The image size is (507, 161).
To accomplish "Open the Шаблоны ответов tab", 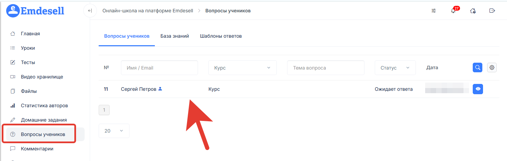I will click(221, 36).
